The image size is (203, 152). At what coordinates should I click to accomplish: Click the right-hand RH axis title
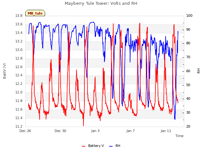point(199,71)
